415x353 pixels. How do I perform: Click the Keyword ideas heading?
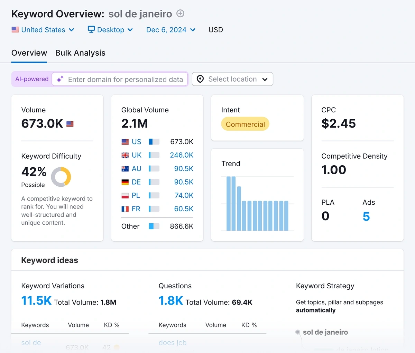coord(50,260)
